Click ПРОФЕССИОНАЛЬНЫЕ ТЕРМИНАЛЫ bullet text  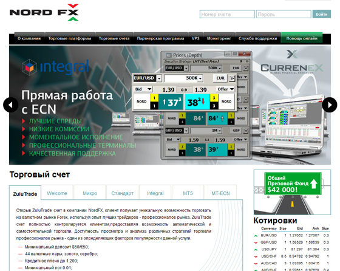pos(83,145)
